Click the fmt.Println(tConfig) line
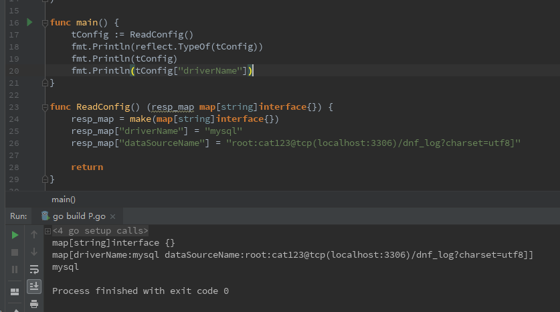 [124, 59]
